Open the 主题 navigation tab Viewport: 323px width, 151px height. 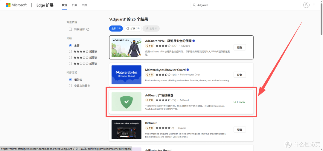coord(84,5)
